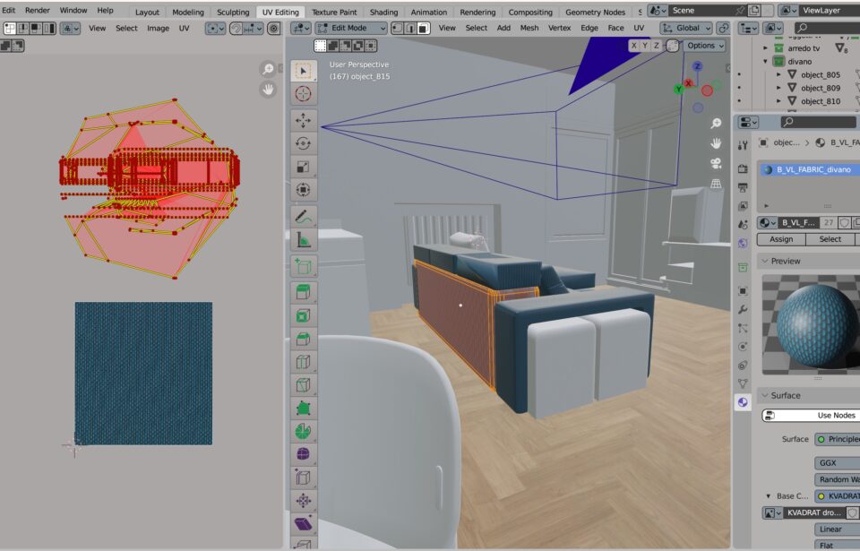Click the blue Z axis on navigation gizmo

click(x=697, y=67)
